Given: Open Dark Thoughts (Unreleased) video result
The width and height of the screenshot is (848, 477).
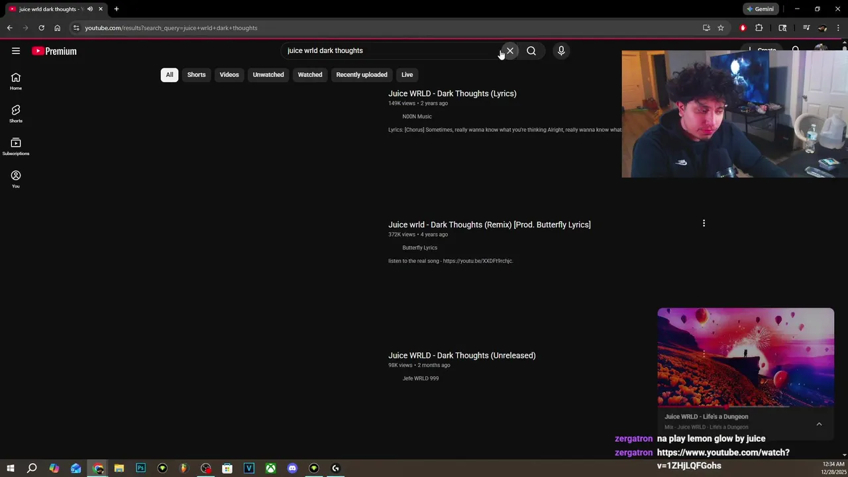Looking at the screenshot, I should click(x=462, y=356).
